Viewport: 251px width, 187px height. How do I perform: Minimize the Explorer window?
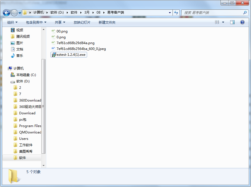click(x=225, y=3)
